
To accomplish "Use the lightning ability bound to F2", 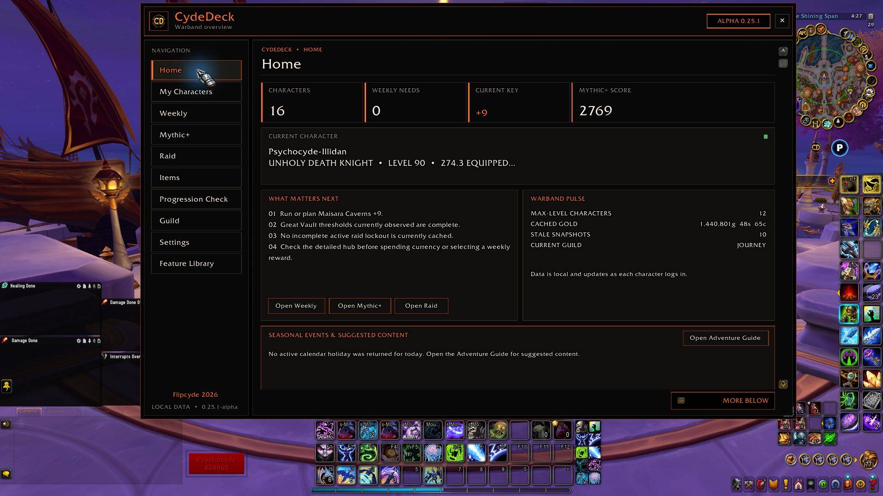I will pos(346,452).
